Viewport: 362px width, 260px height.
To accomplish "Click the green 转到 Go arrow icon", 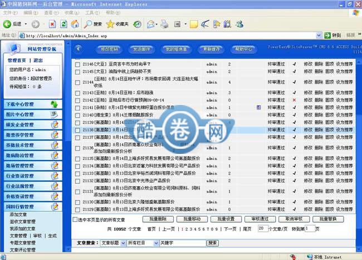I will [x=327, y=35].
